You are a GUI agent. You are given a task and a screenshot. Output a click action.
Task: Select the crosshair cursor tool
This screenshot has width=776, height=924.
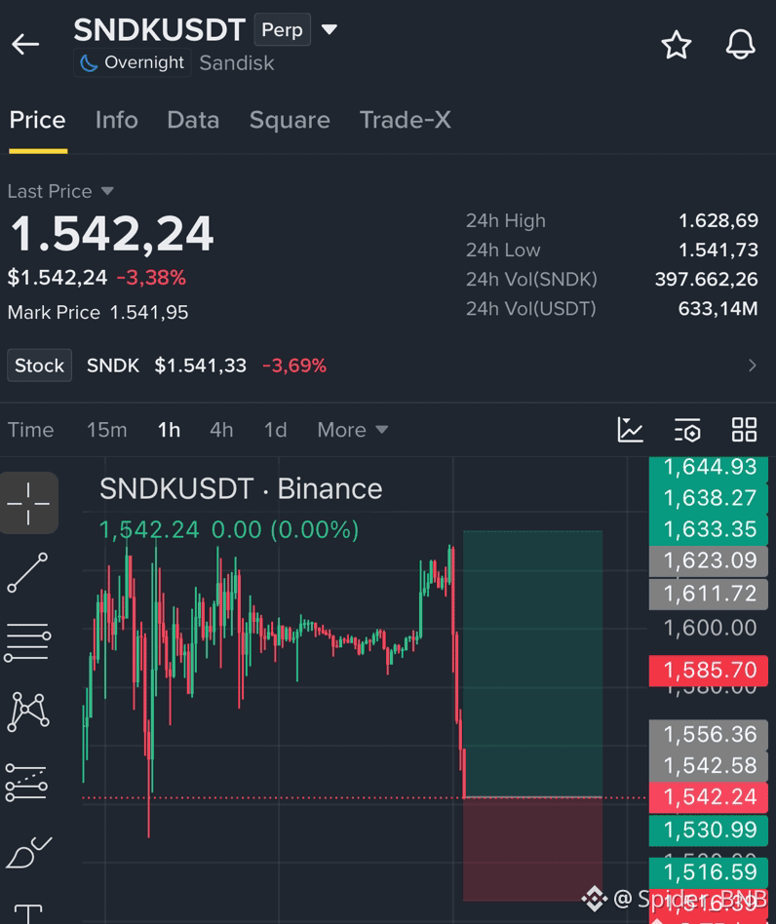(29, 503)
